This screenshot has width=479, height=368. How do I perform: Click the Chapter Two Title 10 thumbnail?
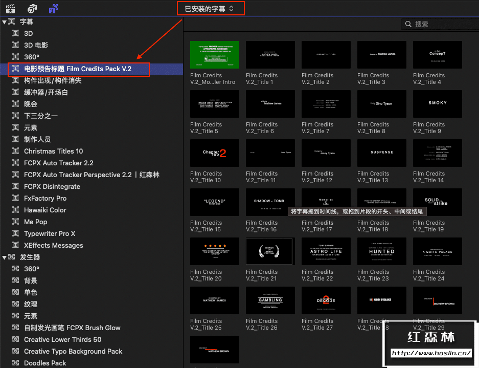point(214,153)
